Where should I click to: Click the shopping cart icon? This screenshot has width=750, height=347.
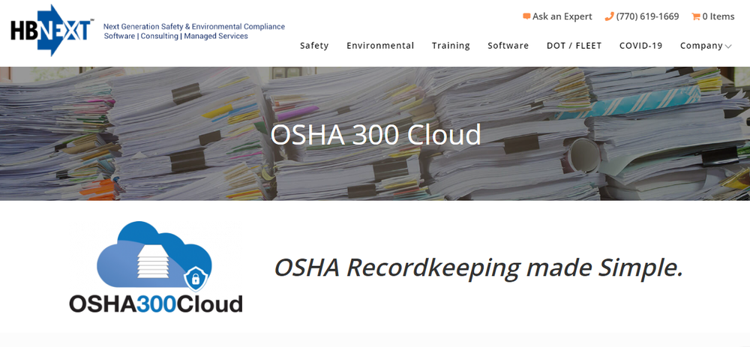point(696,16)
